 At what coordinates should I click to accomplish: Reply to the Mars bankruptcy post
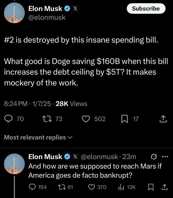click(32, 187)
